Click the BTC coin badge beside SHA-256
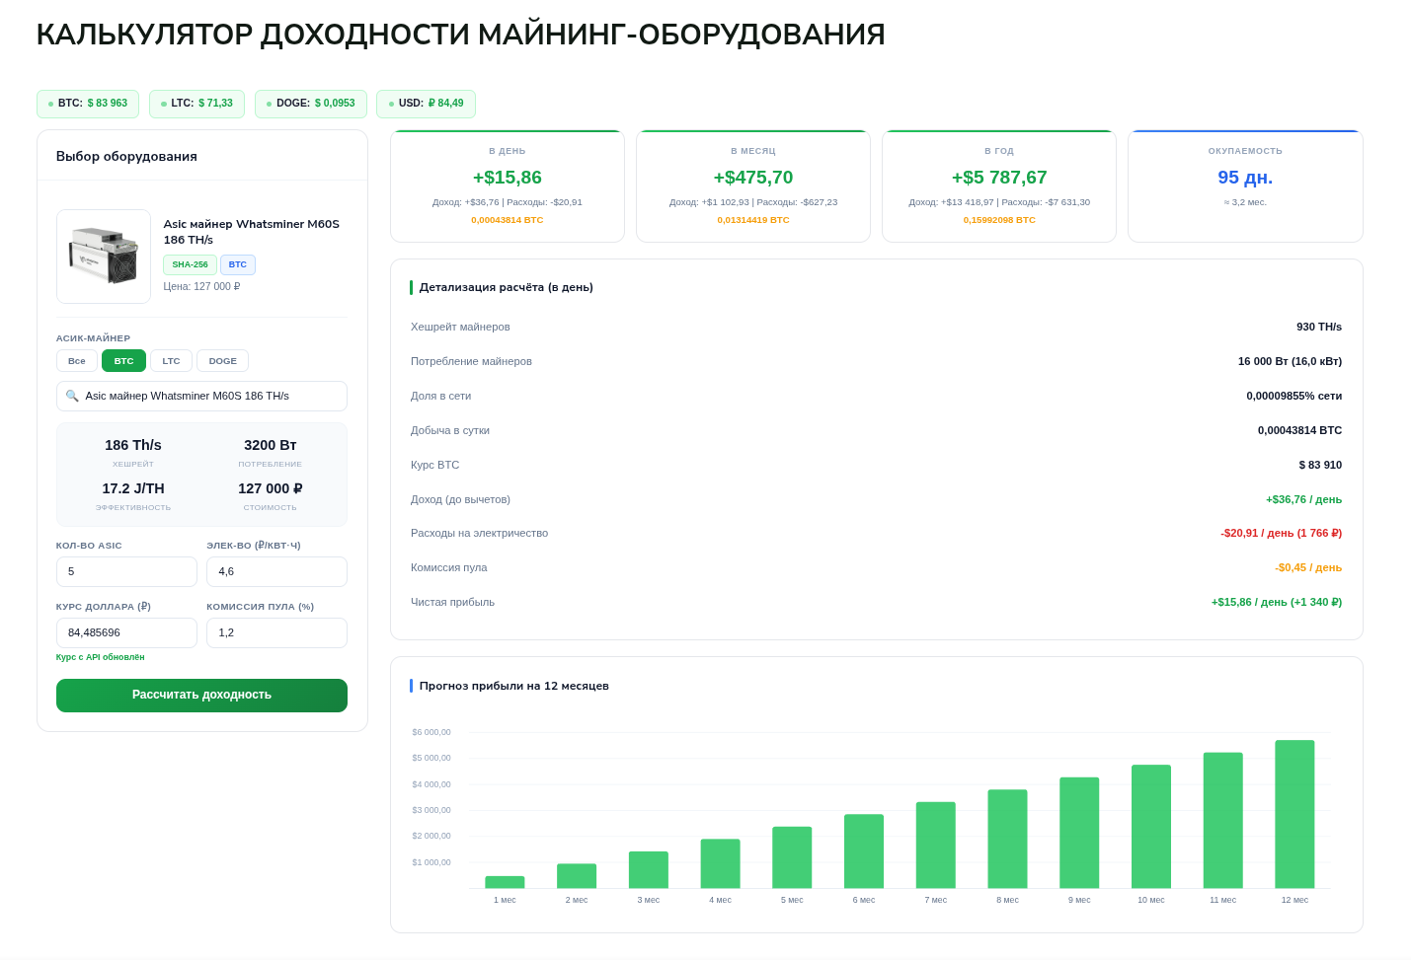Screen dimensions: 1411x960 [x=238, y=264]
